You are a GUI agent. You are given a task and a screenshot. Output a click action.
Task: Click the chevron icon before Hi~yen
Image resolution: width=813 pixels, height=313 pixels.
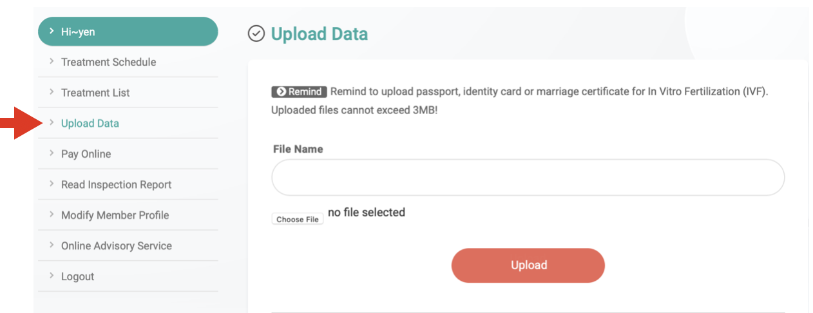pos(52,32)
